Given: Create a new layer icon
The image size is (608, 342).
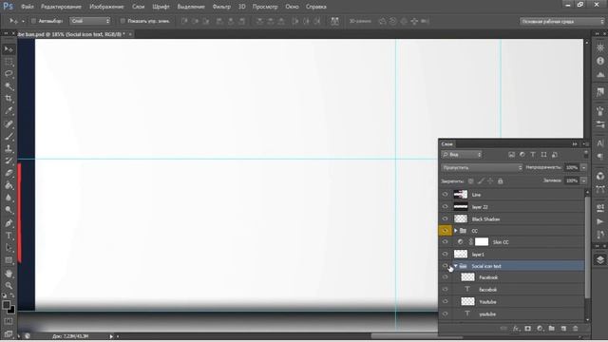Looking at the screenshot, I should (x=563, y=329).
